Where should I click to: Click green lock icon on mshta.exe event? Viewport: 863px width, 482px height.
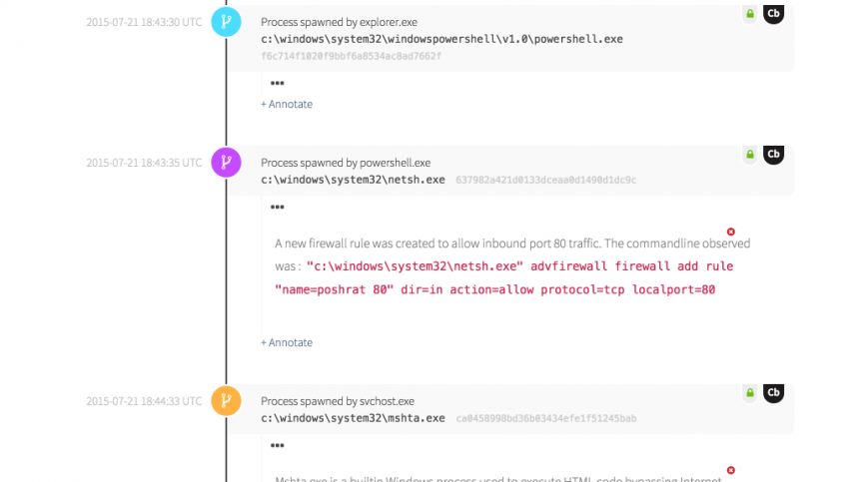point(749,393)
